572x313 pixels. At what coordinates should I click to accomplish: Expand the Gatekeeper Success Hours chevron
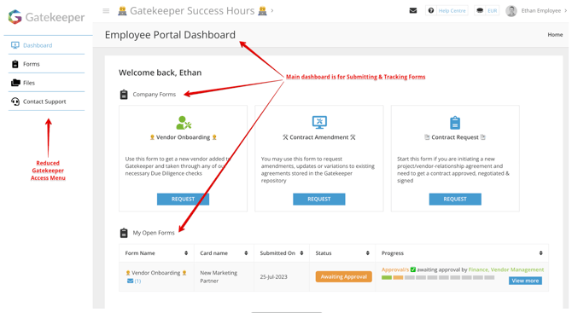(x=272, y=11)
